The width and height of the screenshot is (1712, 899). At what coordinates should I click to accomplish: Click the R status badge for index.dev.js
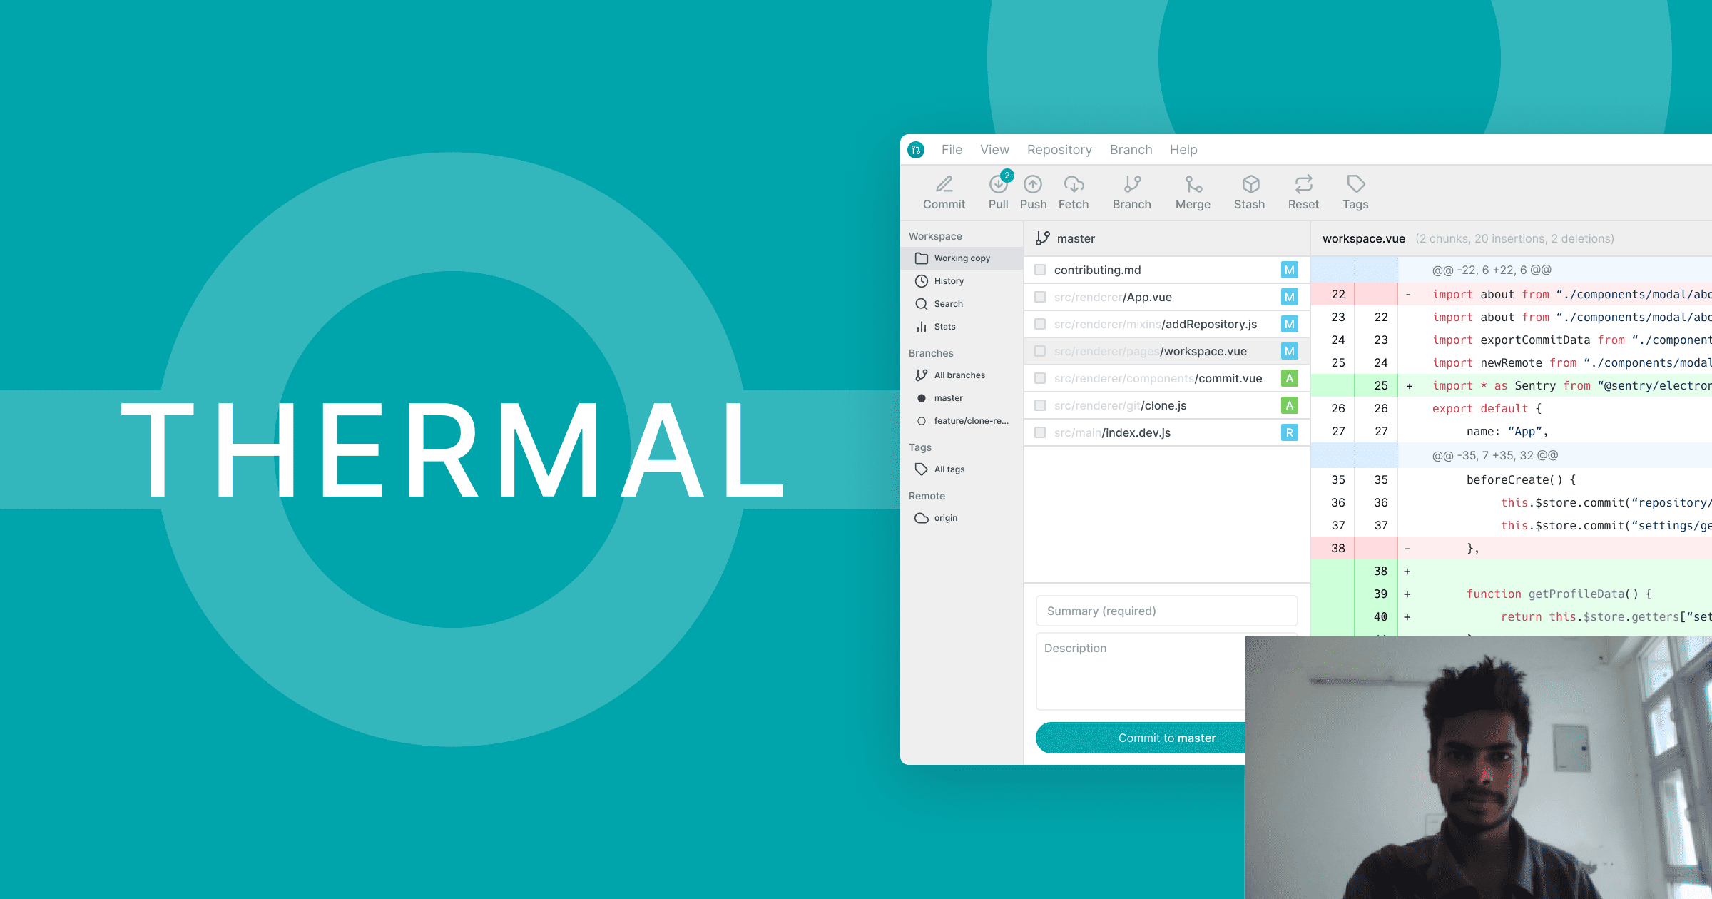(x=1289, y=432)
